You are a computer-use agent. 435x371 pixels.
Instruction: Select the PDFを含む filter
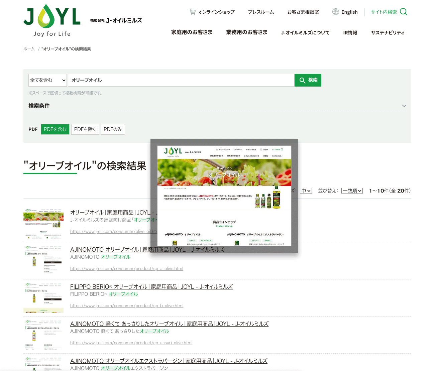55,129
